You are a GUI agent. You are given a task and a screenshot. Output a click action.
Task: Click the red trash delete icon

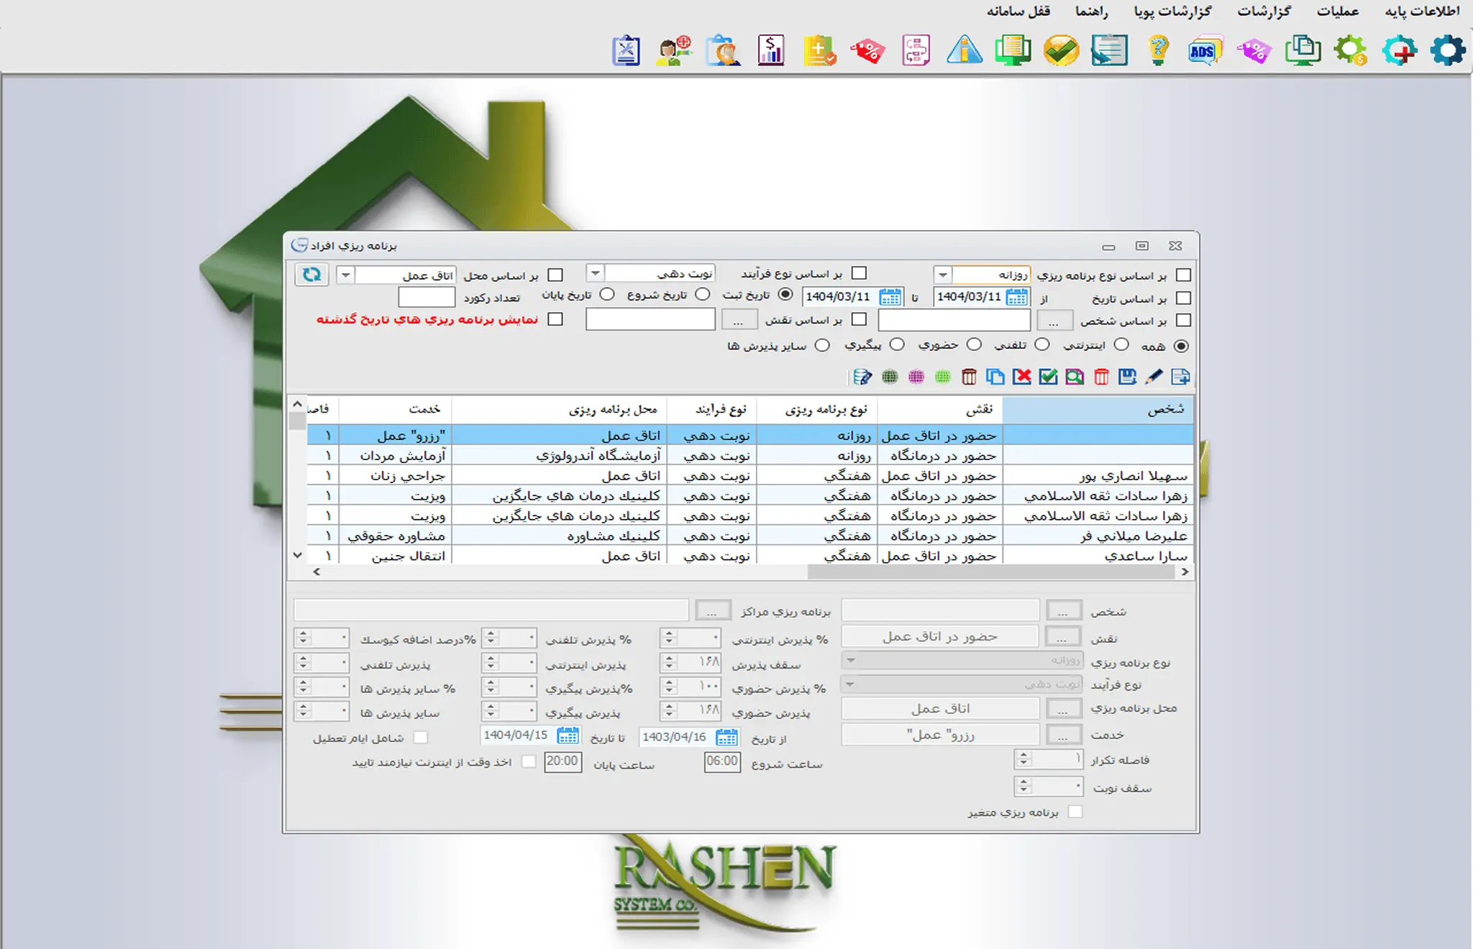[x=1101, y=377]
